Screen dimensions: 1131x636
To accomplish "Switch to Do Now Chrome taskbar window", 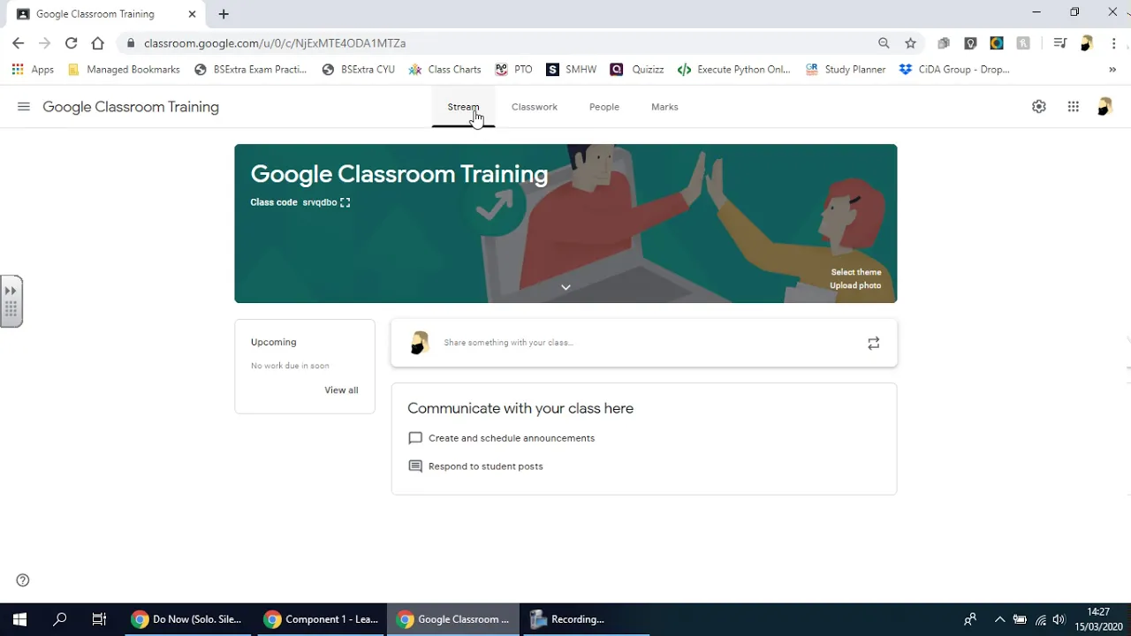I will coord(186,619).
